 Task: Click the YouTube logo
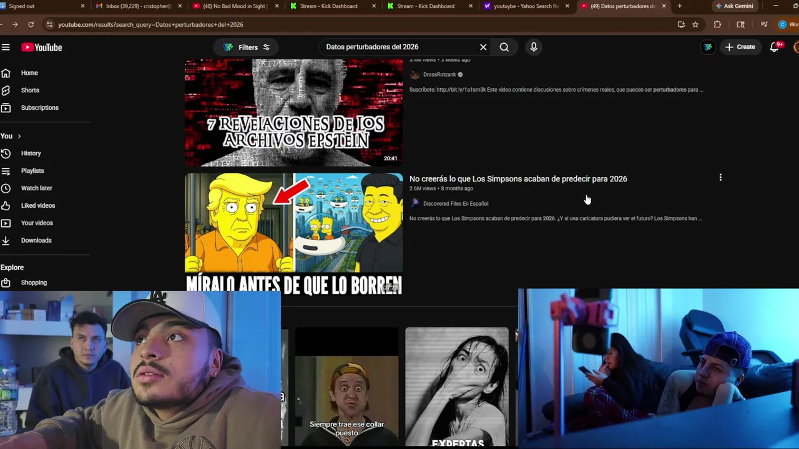tap(42, 47)
